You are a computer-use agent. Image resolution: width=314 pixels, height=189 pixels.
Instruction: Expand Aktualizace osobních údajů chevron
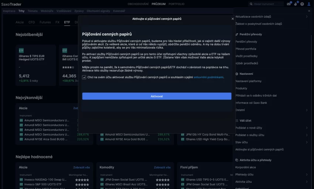click(x=307, y=17)
